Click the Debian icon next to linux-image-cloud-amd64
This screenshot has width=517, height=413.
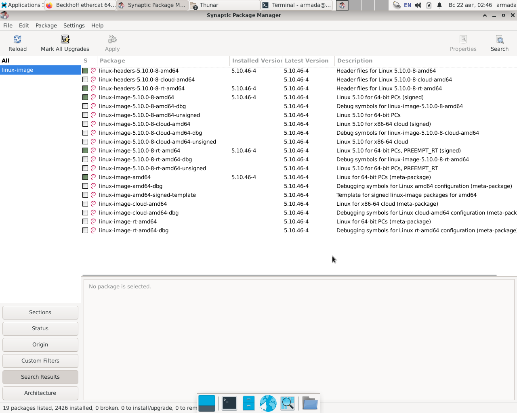pyautogui.click(x=93, y=204)
